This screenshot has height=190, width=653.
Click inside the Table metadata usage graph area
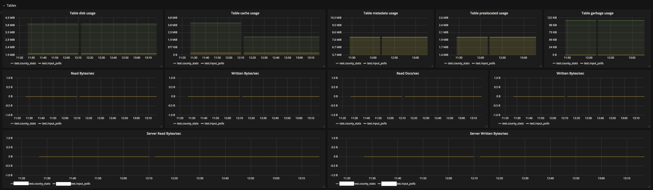click(x=385, y=36)
